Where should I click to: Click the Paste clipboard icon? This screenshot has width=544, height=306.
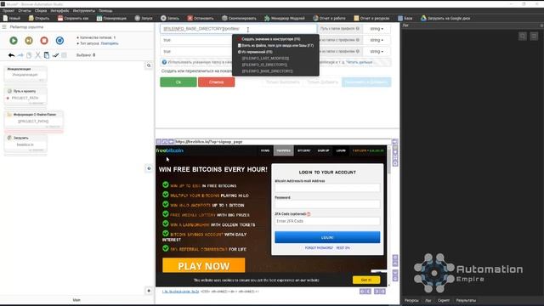[x=47, y=55]
